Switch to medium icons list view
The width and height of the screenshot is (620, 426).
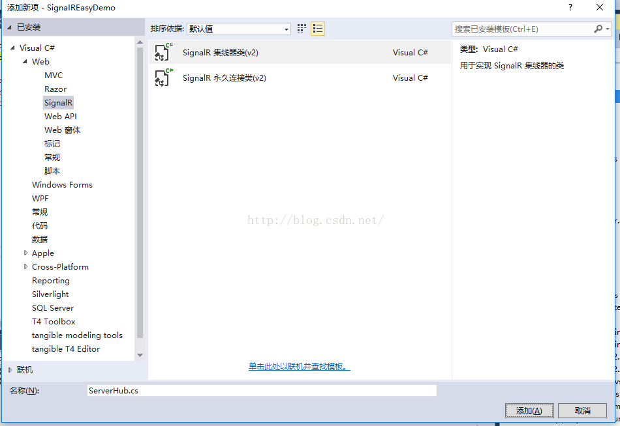pos(318,29)
